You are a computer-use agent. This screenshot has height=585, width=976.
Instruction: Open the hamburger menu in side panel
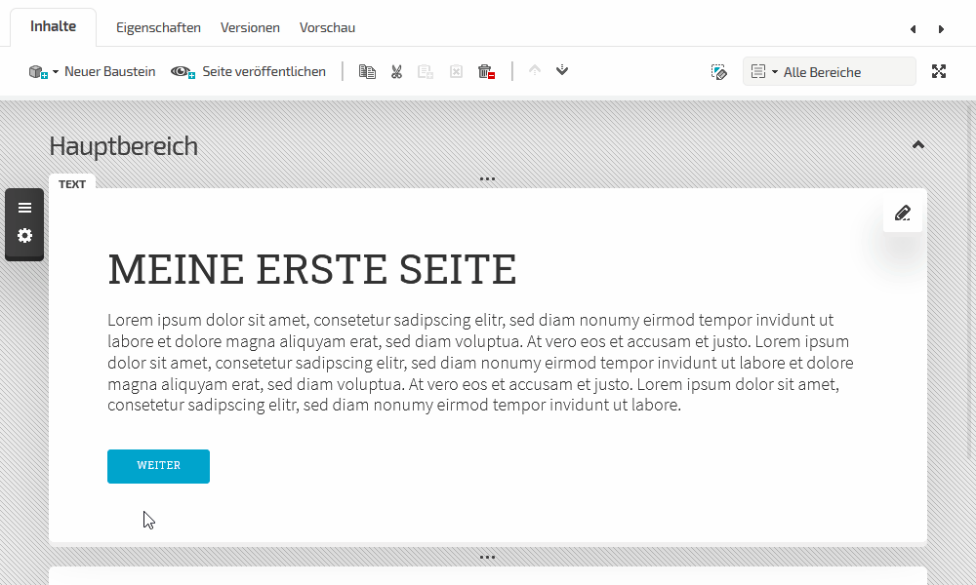[24, 208]
